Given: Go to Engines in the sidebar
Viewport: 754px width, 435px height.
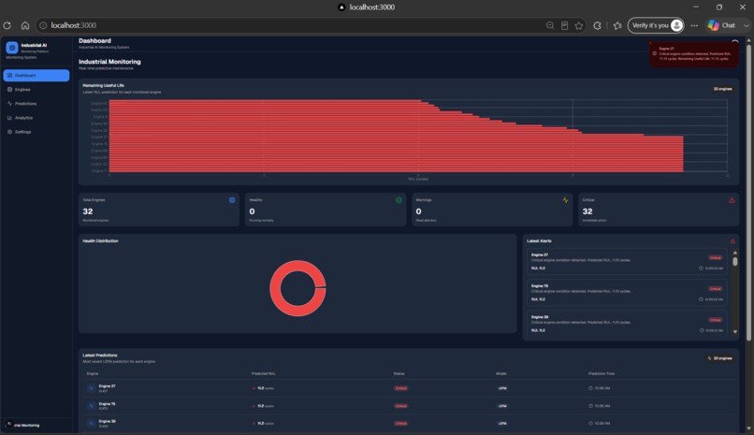Looking at the screenshot, I should pyautogui.click(x=36, y=90).
